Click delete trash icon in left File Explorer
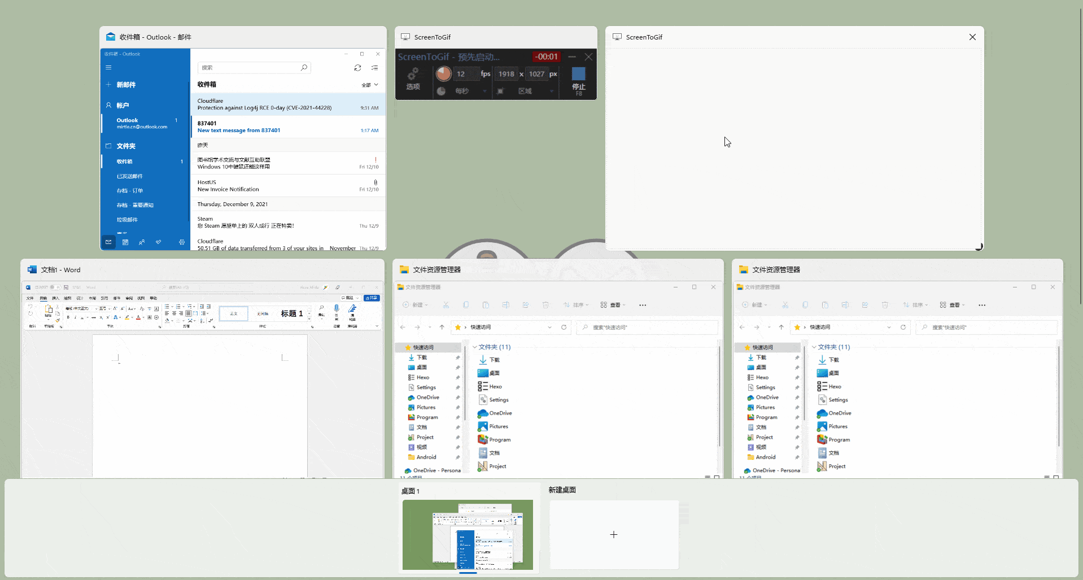 click(545, 305)
